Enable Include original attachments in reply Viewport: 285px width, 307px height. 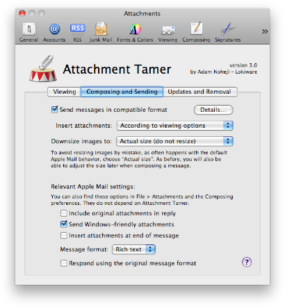(64, 213)
